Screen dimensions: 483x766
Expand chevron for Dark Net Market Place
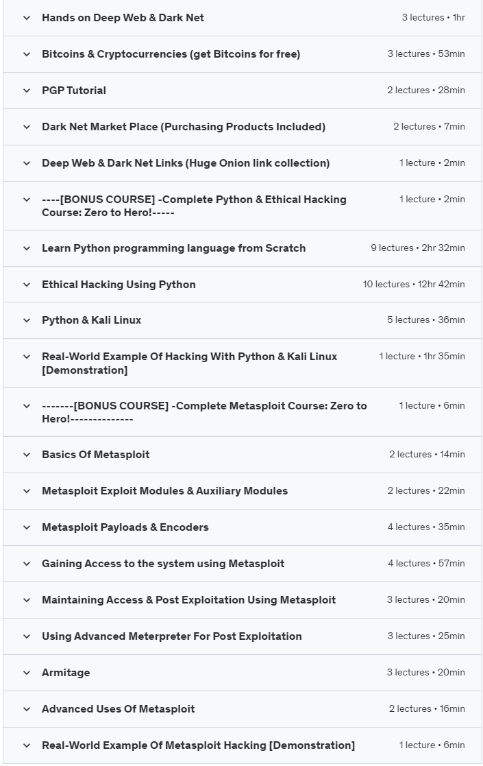click(x=27, y=127)
